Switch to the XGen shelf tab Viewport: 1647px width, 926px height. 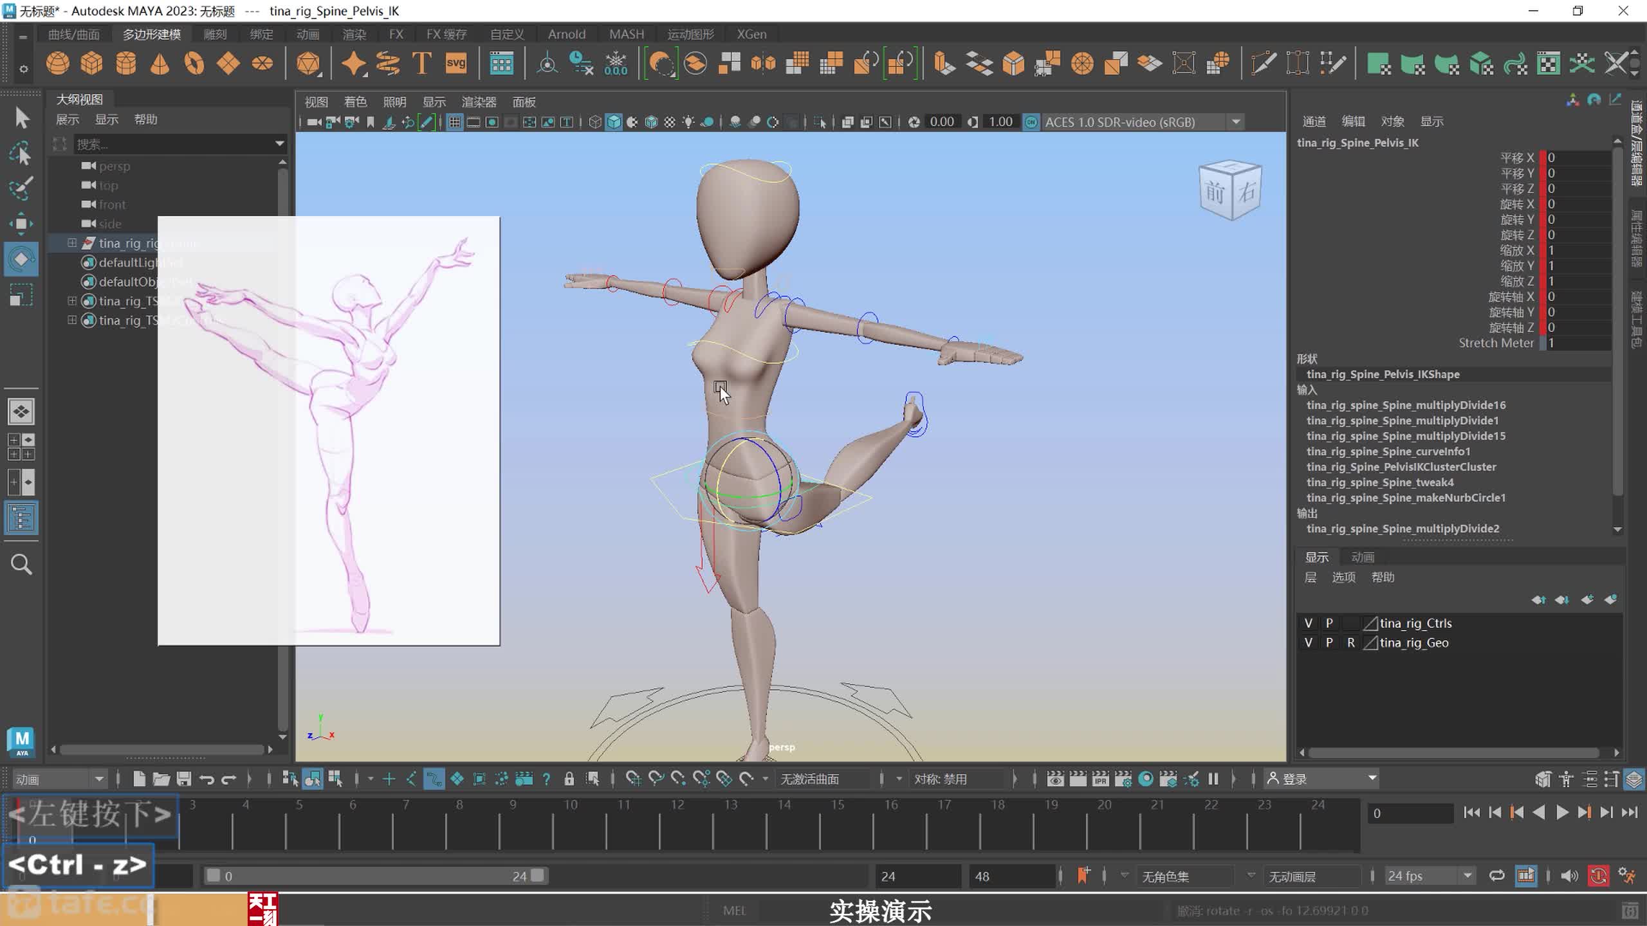click(751, 34)
